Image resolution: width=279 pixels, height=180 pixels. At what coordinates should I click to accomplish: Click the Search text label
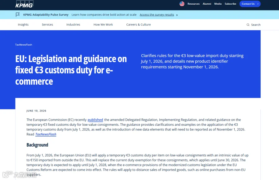pyautogui.click(x=256, y=25)
